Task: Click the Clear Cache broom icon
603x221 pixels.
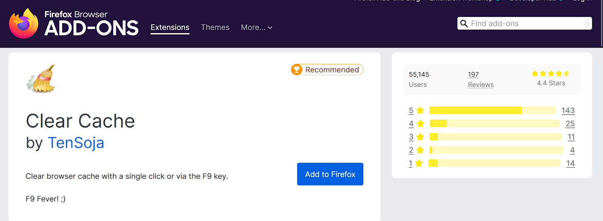Action: pos(41,79)
